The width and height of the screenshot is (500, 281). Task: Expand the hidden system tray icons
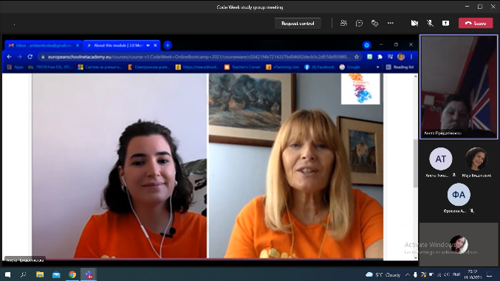coord(407,274)
